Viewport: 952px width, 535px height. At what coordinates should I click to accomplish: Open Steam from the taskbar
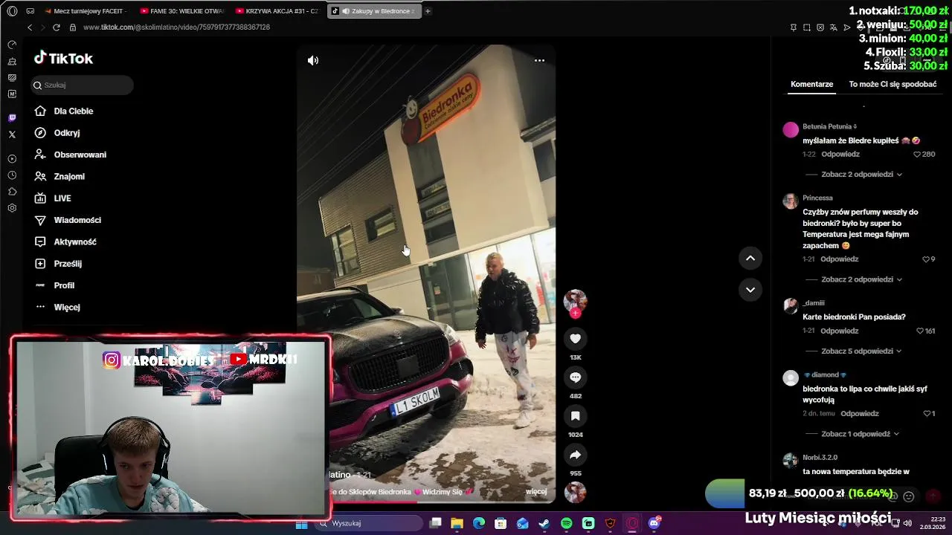tap(544, 524)
